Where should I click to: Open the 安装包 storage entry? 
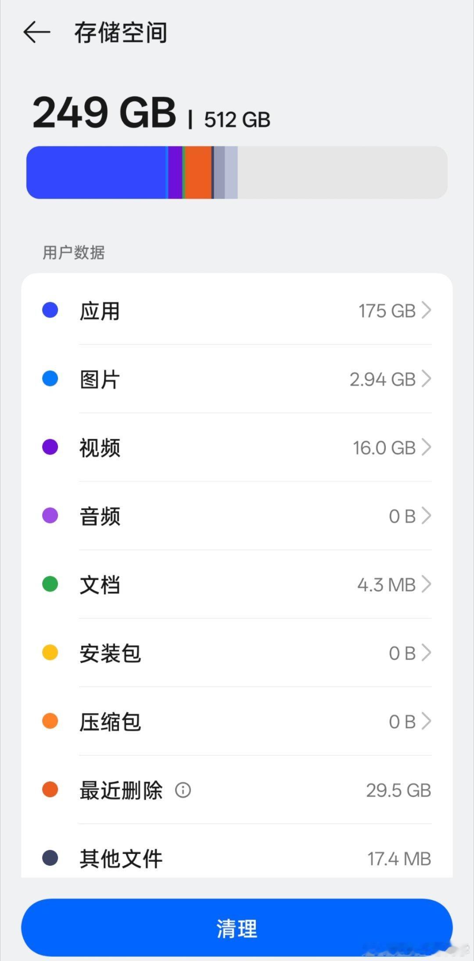(x=237, y=653)
